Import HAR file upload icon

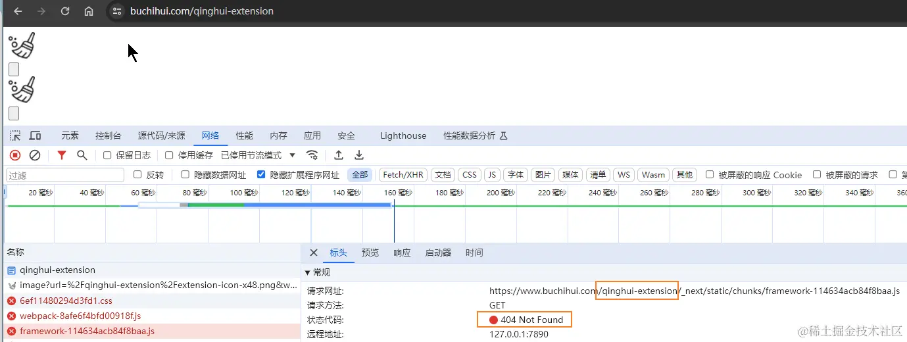click(x=339, y=155)
